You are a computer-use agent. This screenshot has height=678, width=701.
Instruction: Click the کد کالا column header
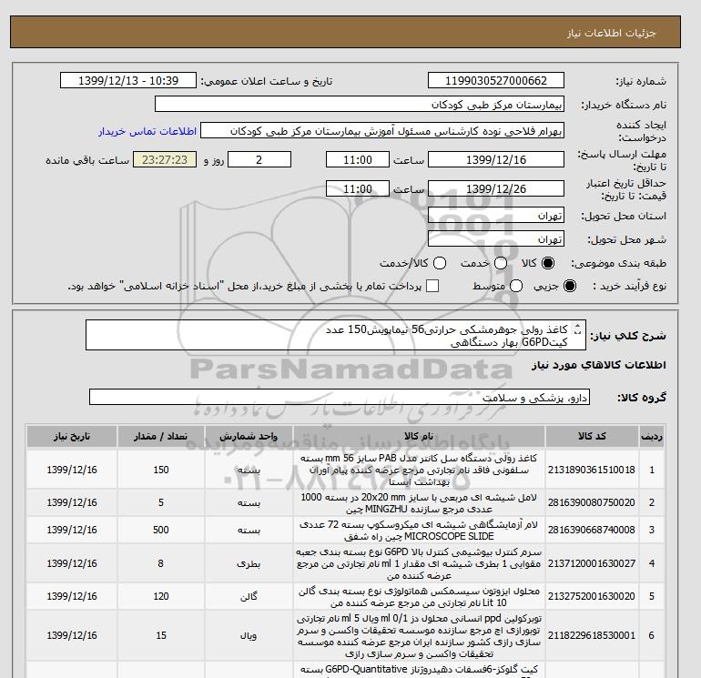pos(592,436)
